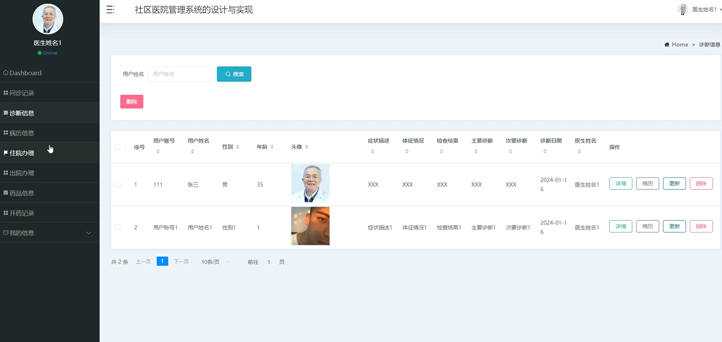
Task: View 详情 for 张三 row
Action: 621,184
